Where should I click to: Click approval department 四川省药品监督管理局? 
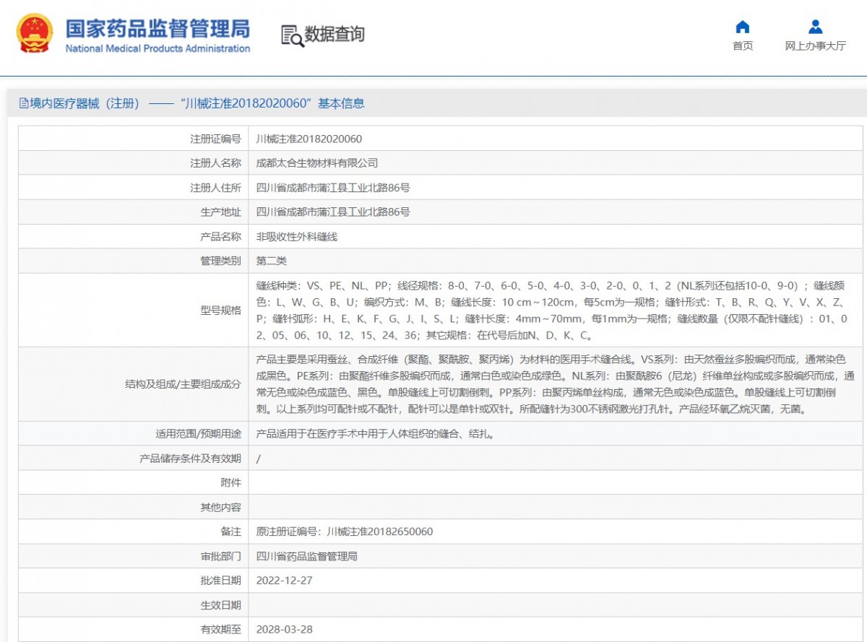click(307, 556)
